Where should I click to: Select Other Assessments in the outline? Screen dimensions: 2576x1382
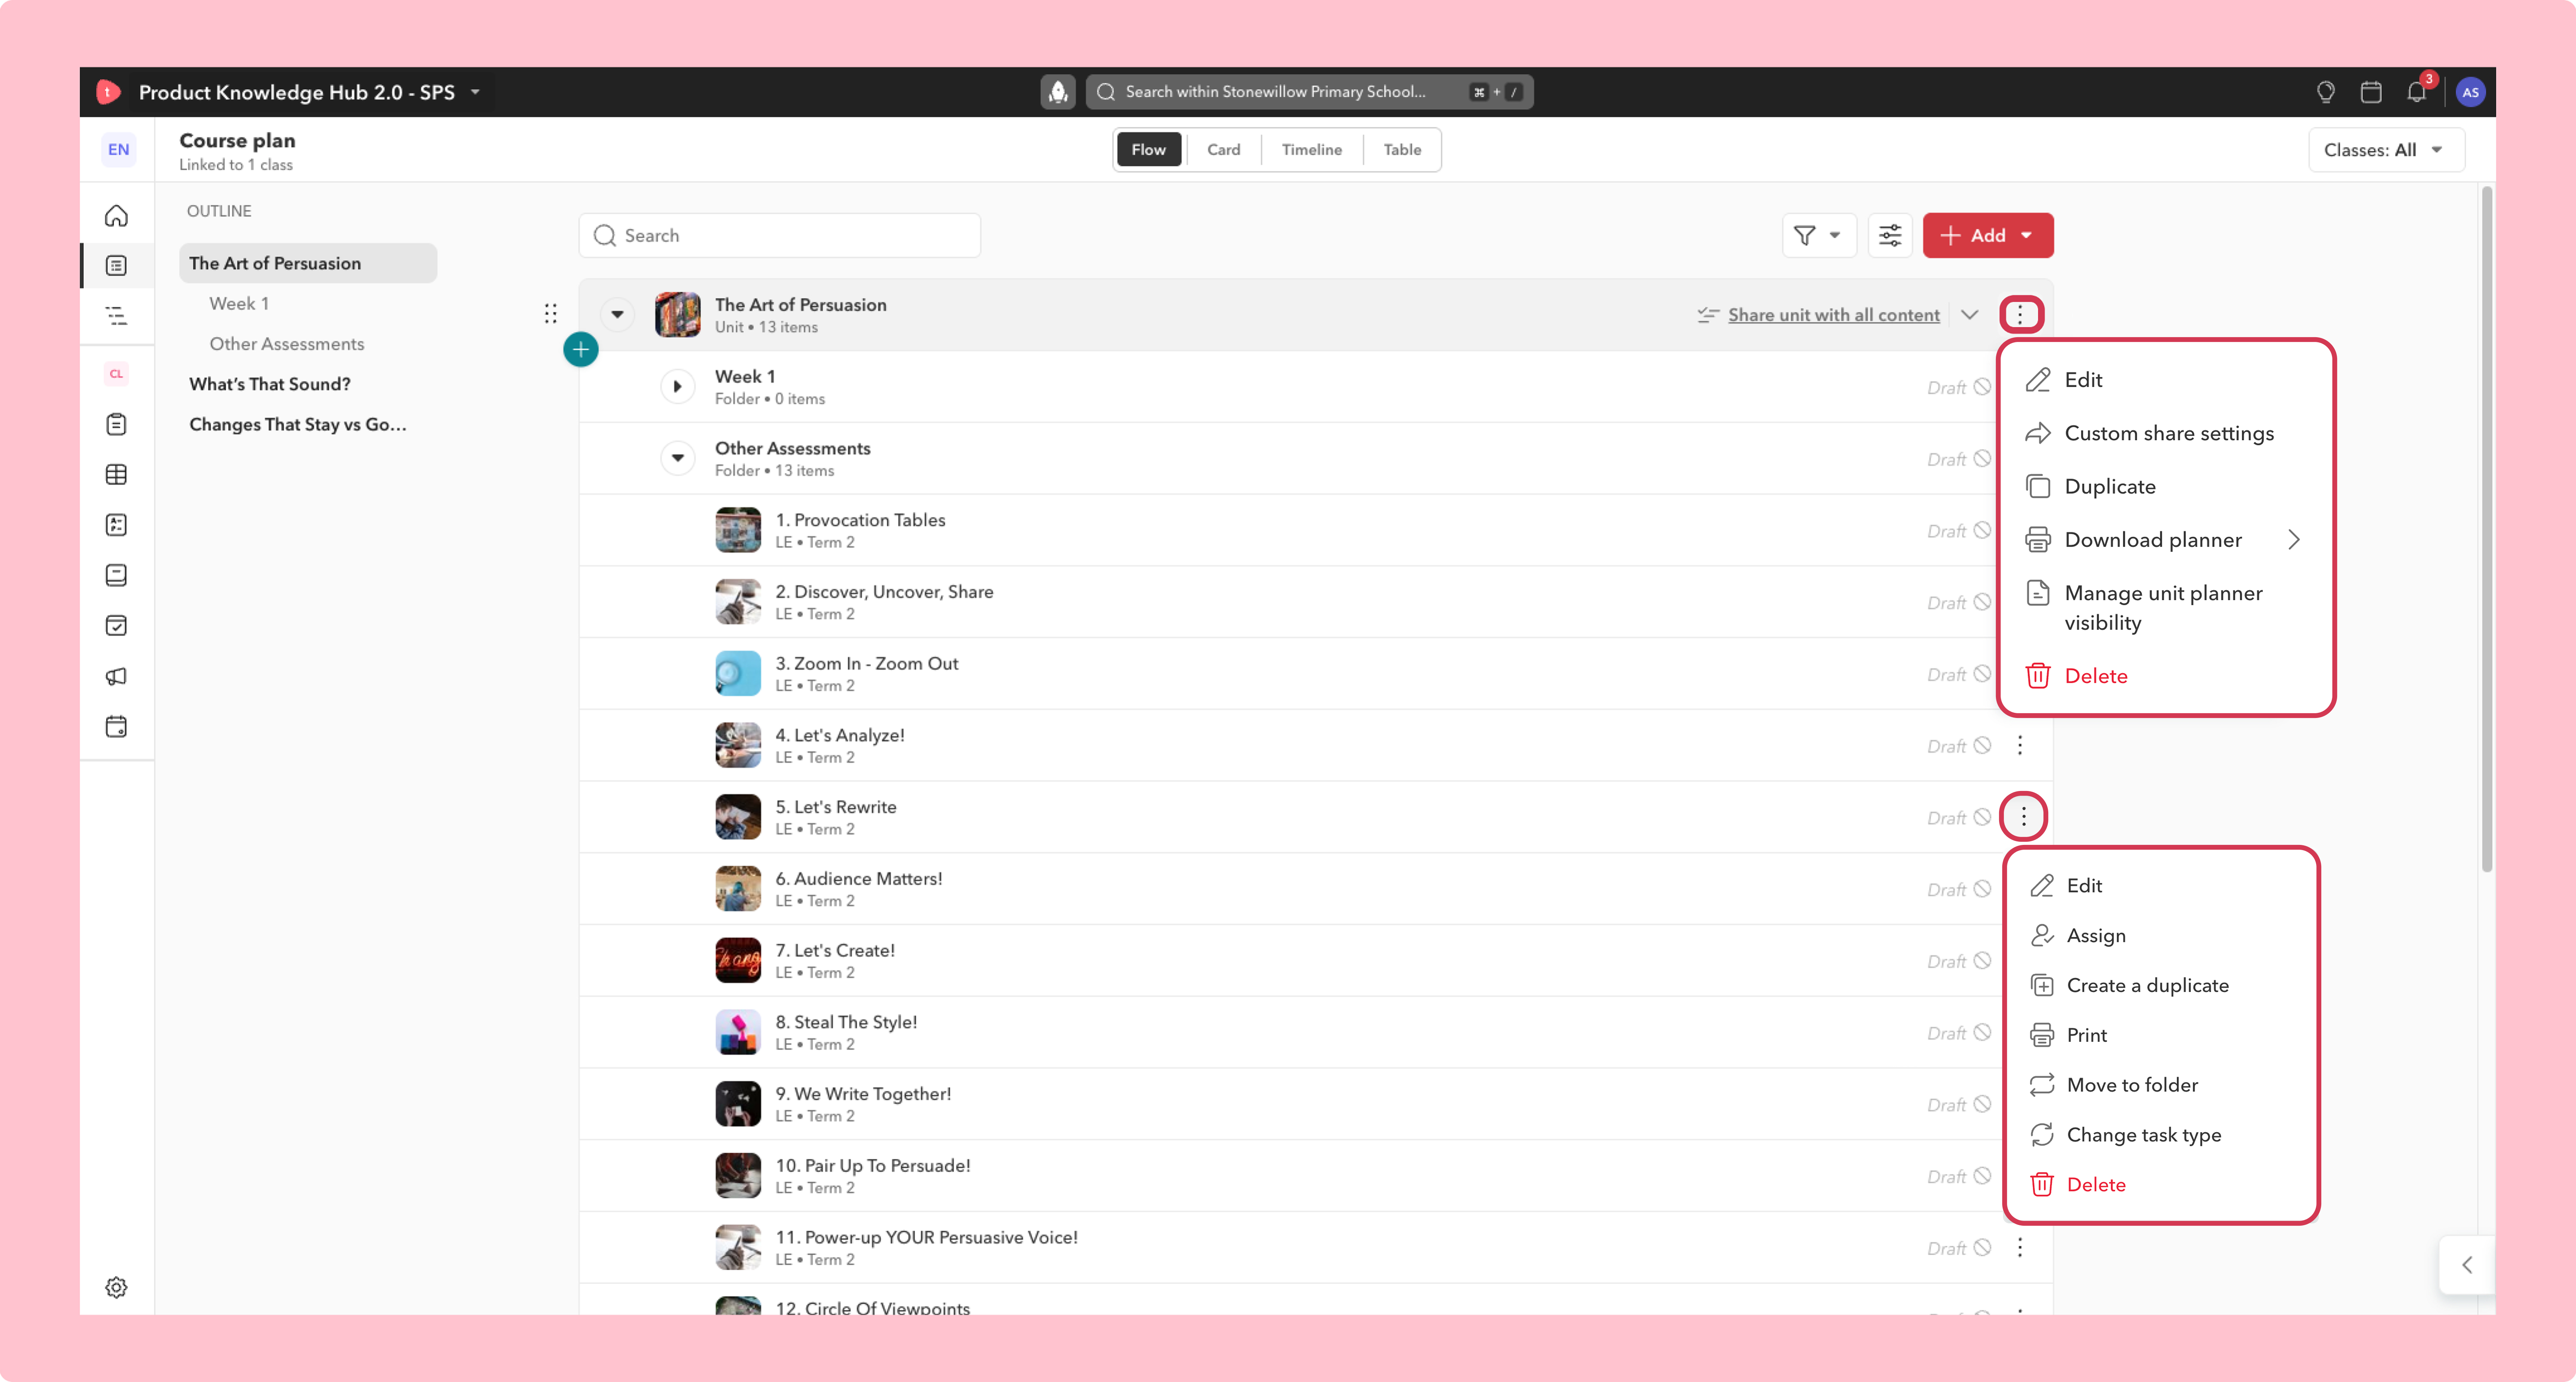click(287, 344)
